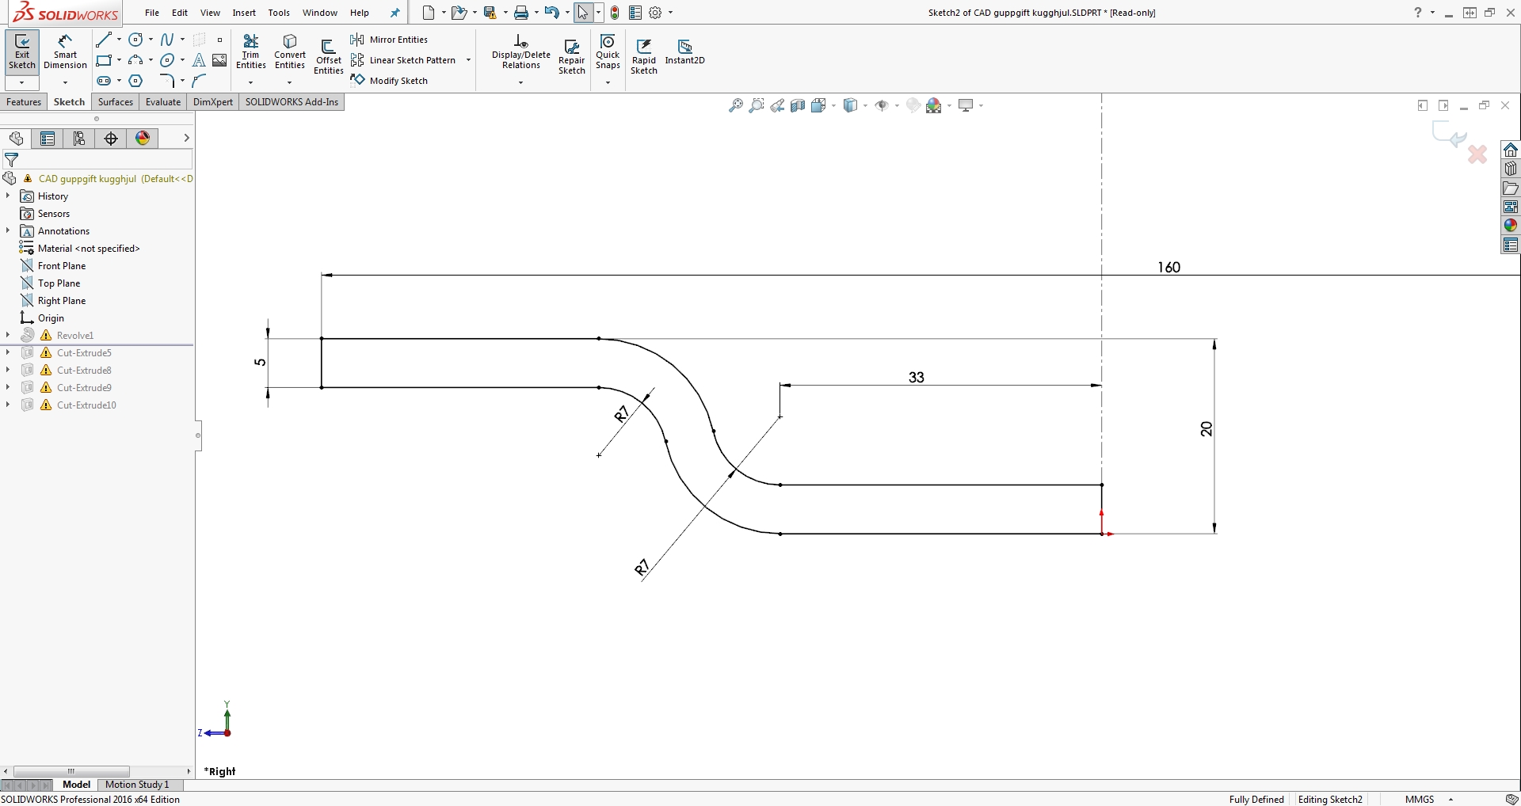Viewport: 1521px width, 806px height.
Task: Open the unit system MMGS dropdown
Action: (1451, 800)
